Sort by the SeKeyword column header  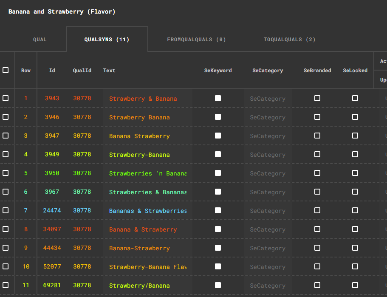[x=218, y=71]
